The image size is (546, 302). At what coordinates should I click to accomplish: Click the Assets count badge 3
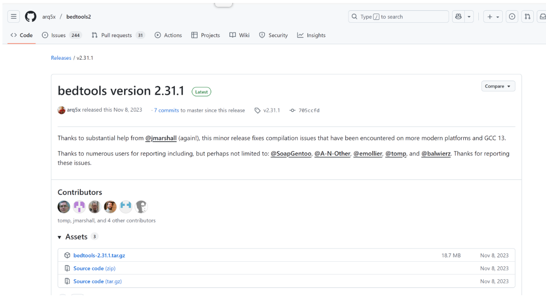tap(94, 236)
